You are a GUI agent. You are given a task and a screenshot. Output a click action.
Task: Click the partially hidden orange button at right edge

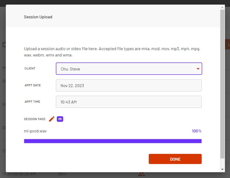227,44
